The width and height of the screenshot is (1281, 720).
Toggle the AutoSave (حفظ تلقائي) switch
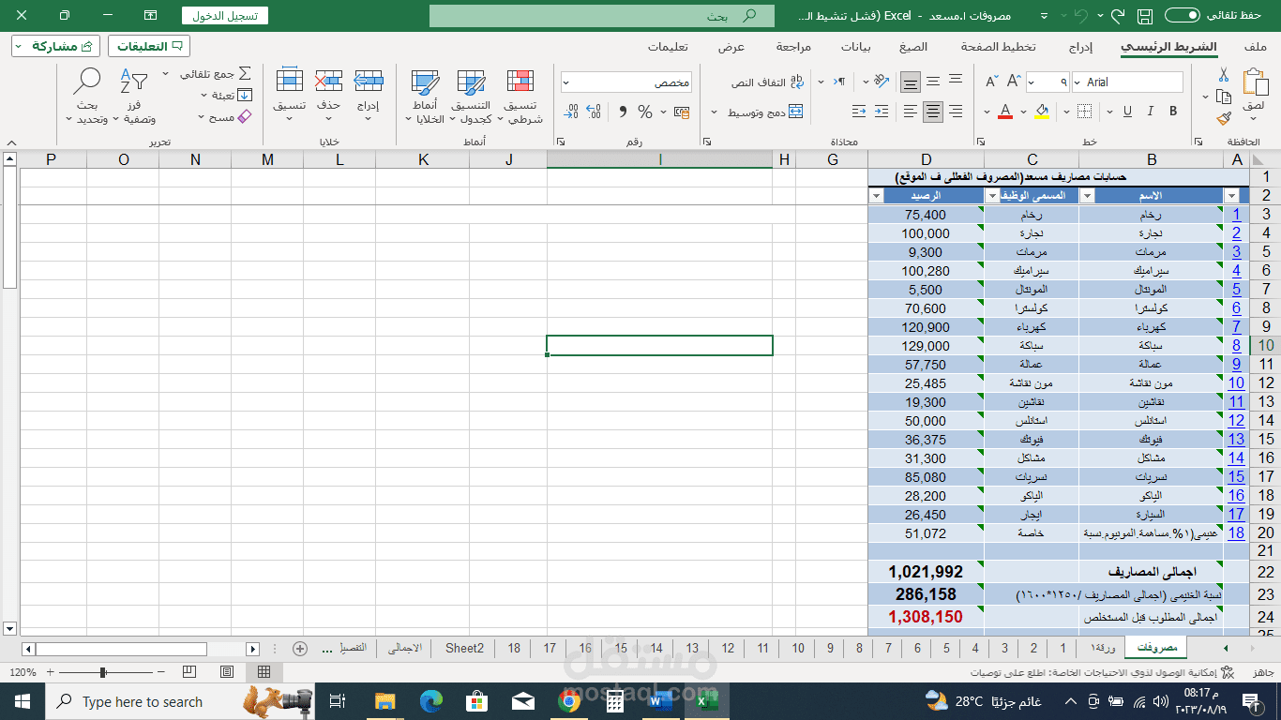pyautogui.click(x=1183, y=16)
